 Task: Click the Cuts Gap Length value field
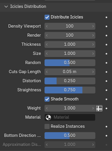[x=70, y=72]
